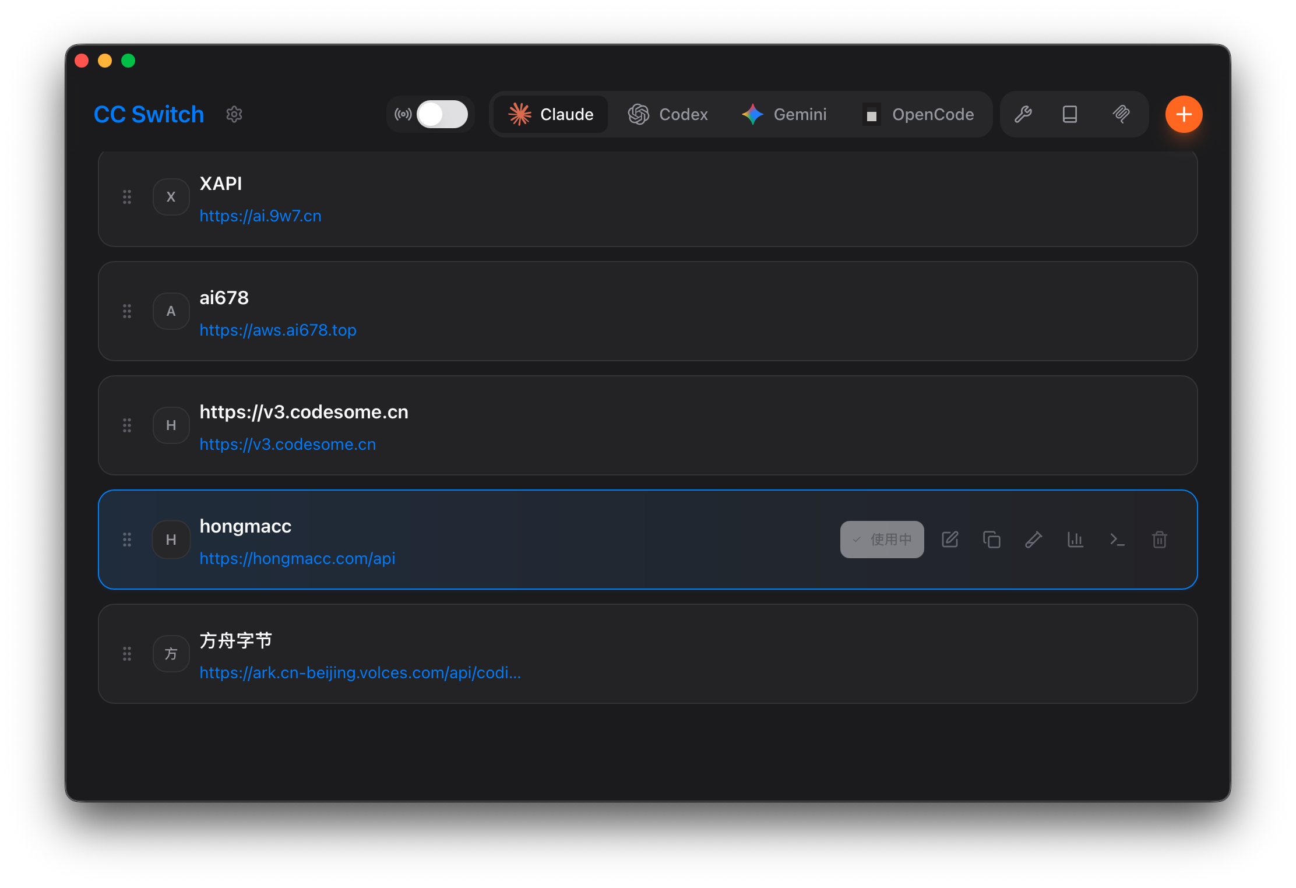Click the wrench tools icon
Viewport: 1296px width, 888px height.
click(x=1023, y=114)
